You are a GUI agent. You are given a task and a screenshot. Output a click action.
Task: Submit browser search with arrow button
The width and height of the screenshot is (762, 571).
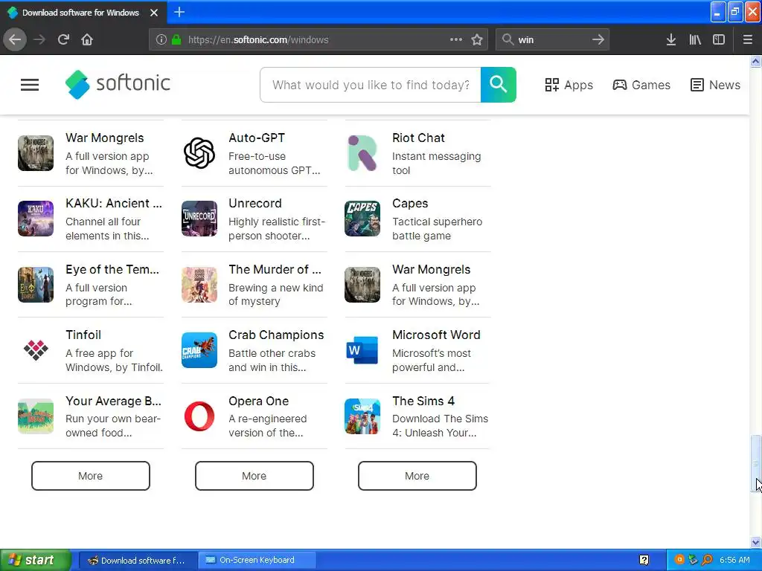598,40
